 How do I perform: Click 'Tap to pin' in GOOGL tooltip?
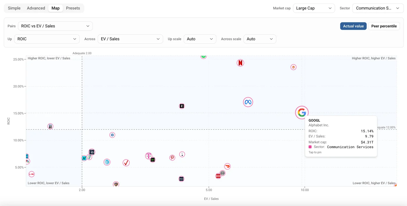pos(315,152)
